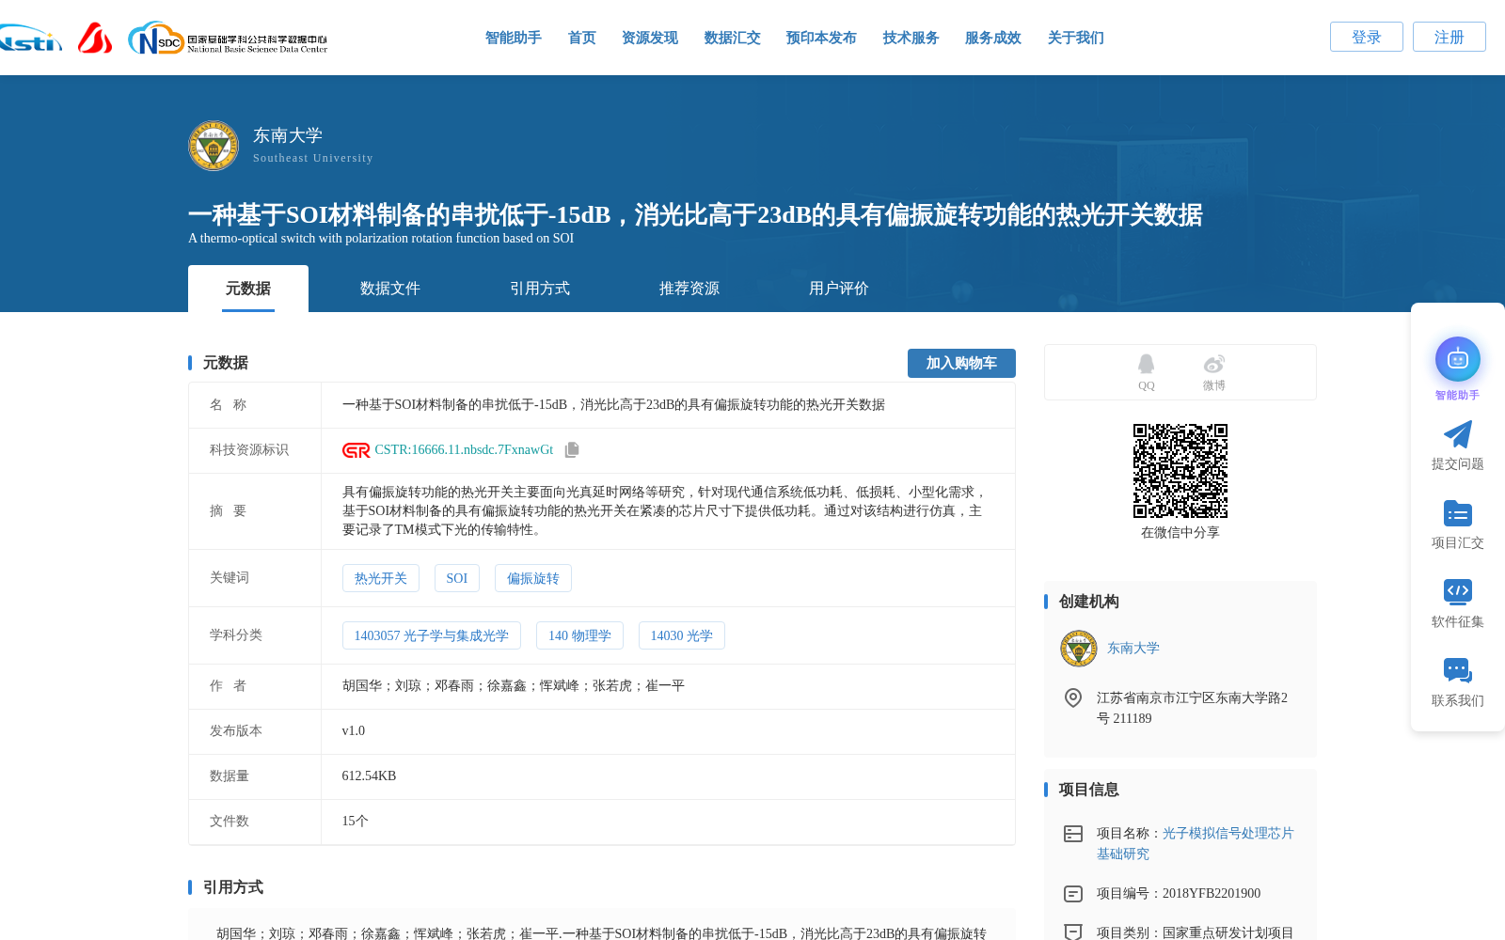This screenshot has height=940, width=1505.
Task: Open 智能助手 in top navigation
Action: point(513,38)
